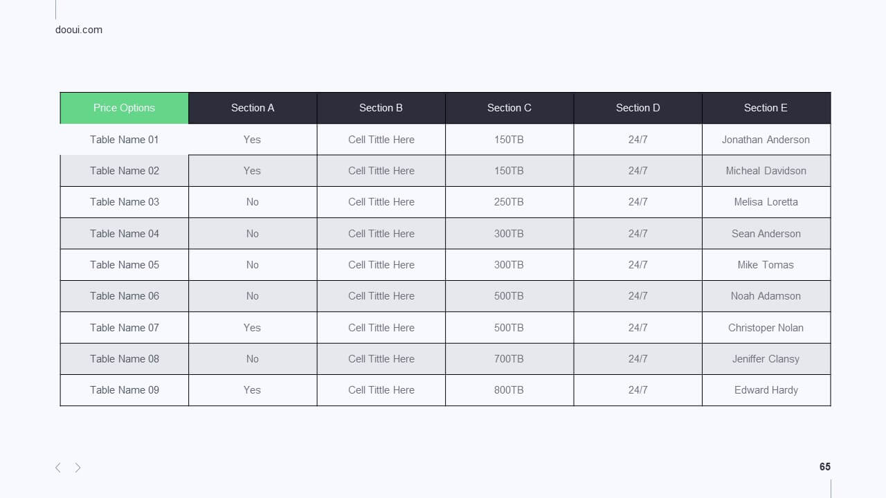Click the Section C header cell
The height and width of the screenshot is (498, 886).
(509, 108)
